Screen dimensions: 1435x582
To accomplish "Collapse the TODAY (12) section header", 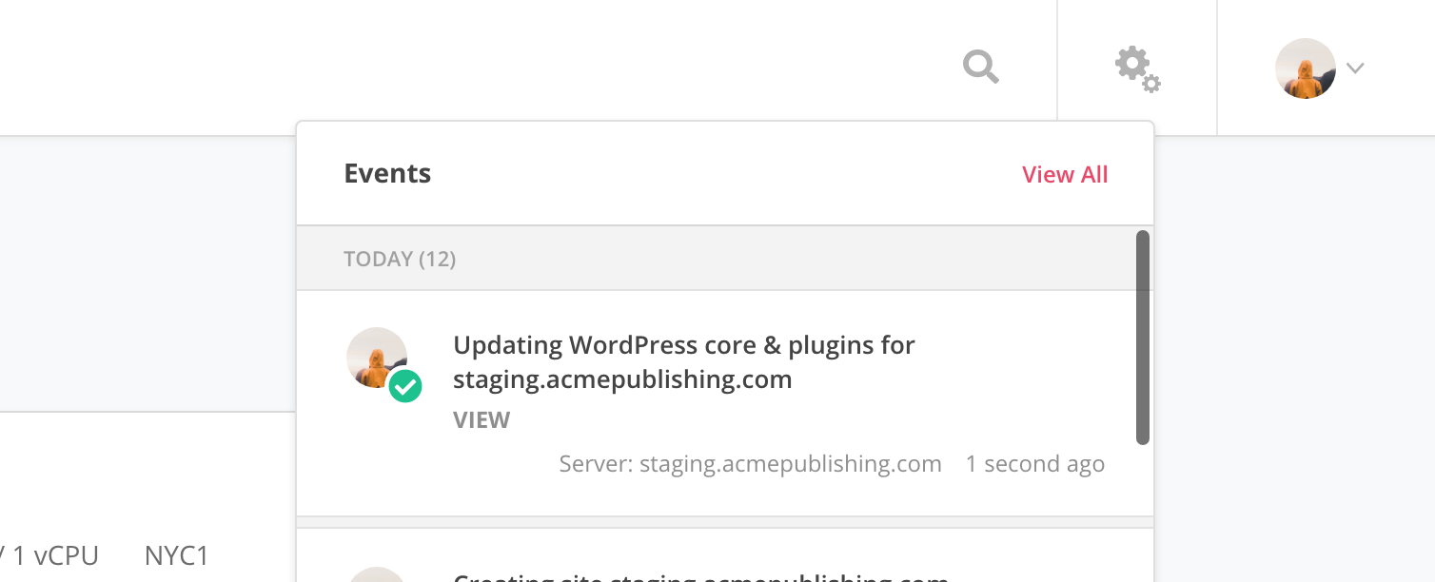I will 717,259.
